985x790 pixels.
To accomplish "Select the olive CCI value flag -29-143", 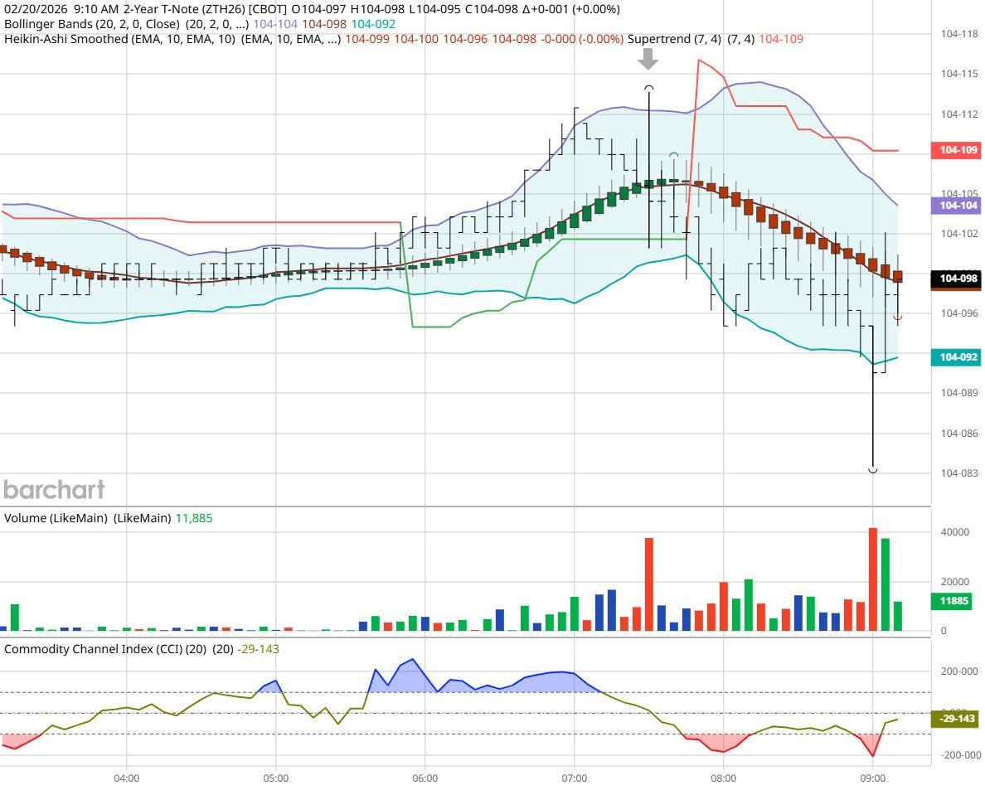I will tap(954, 718).
